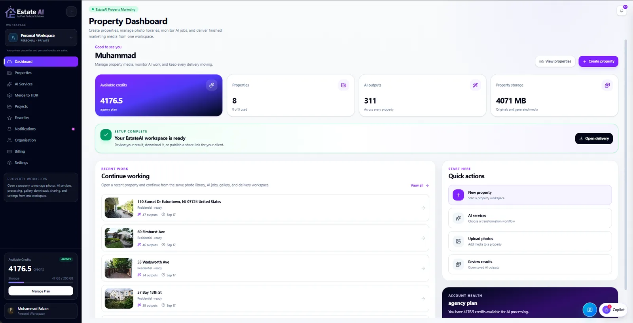Click the New property plus icon
The image size is (633, 323).
click(458, 195)
